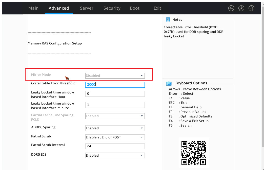This screenshot has height=170, width=264.
Task: Click the ADDDC Sparing label
Action: pyautogui.click(x=43, y=127)
